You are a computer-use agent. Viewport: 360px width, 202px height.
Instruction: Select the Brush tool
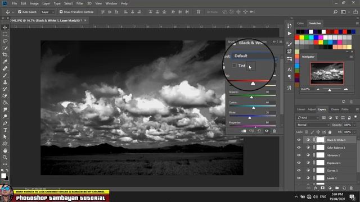[x=5, y=75]
